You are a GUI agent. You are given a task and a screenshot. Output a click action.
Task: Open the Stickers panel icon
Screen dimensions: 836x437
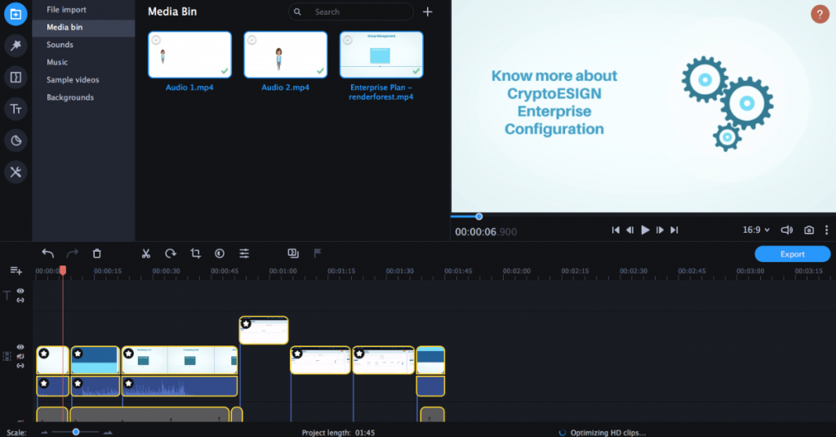pyautogui.click(x=16, y=140)
